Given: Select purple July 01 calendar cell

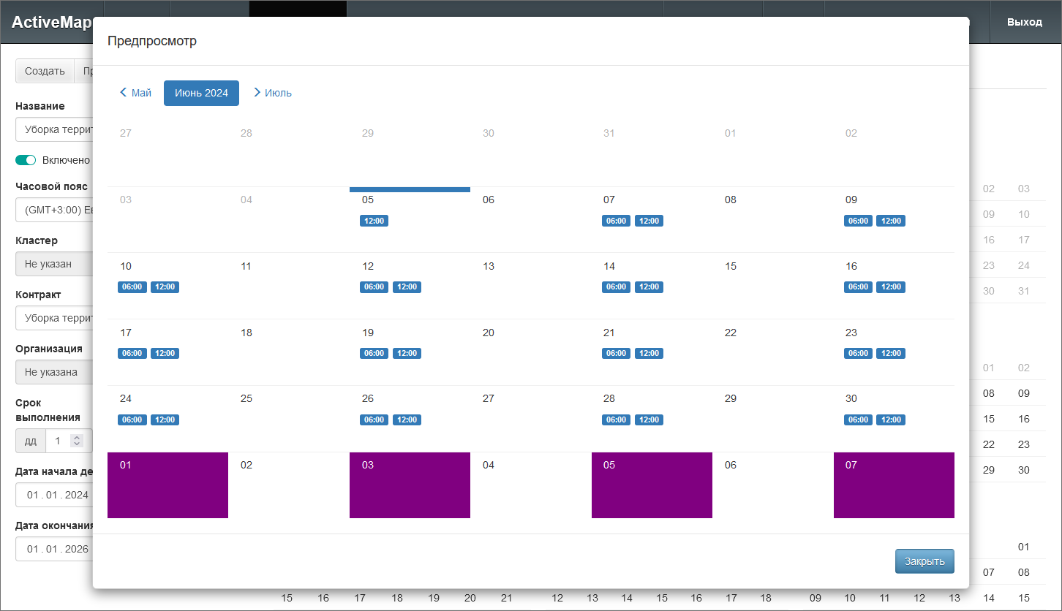Looking at the screenshot, I should coord(167,485).
